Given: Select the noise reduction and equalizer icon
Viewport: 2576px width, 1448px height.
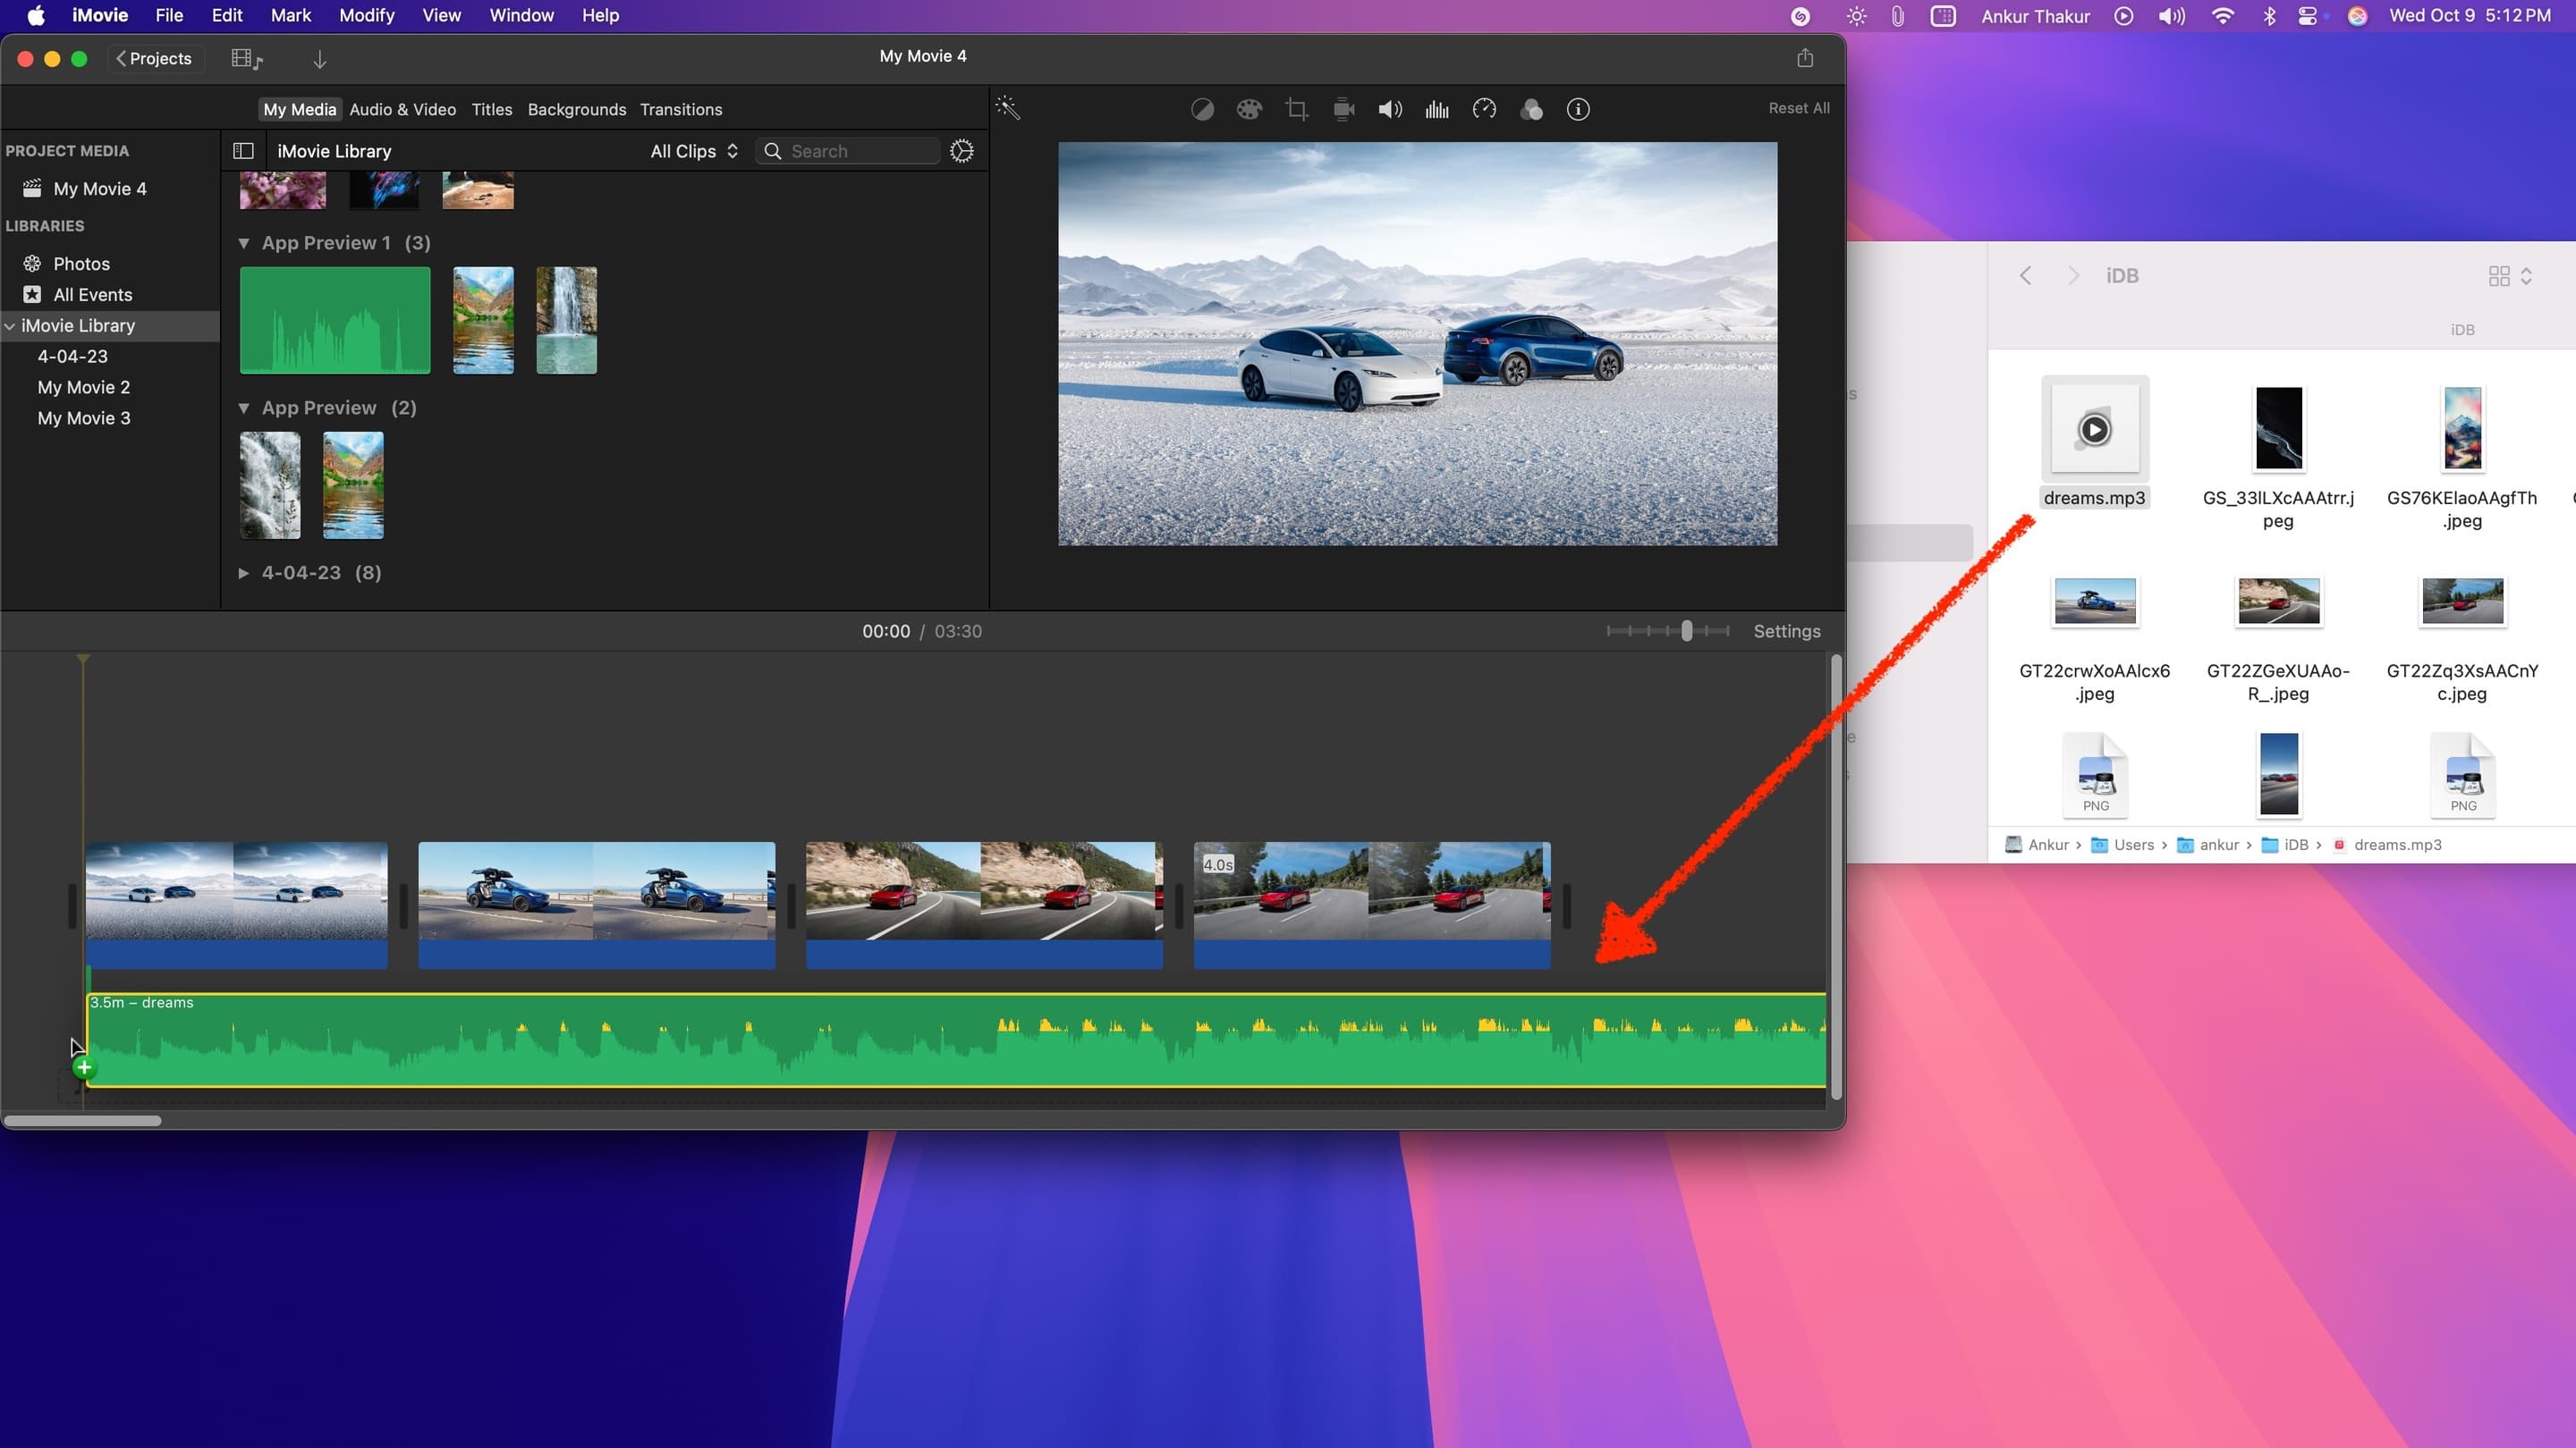Looking at the screenshot, I should [x=1437, y=109].
